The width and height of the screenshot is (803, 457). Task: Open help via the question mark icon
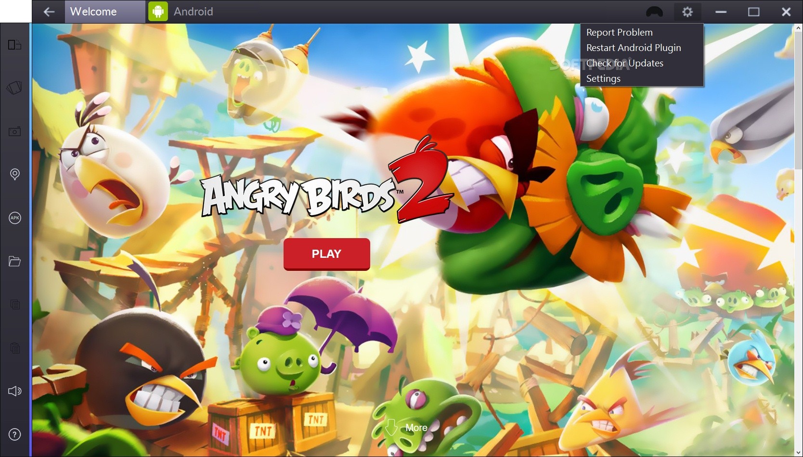[x=15, y=434]
